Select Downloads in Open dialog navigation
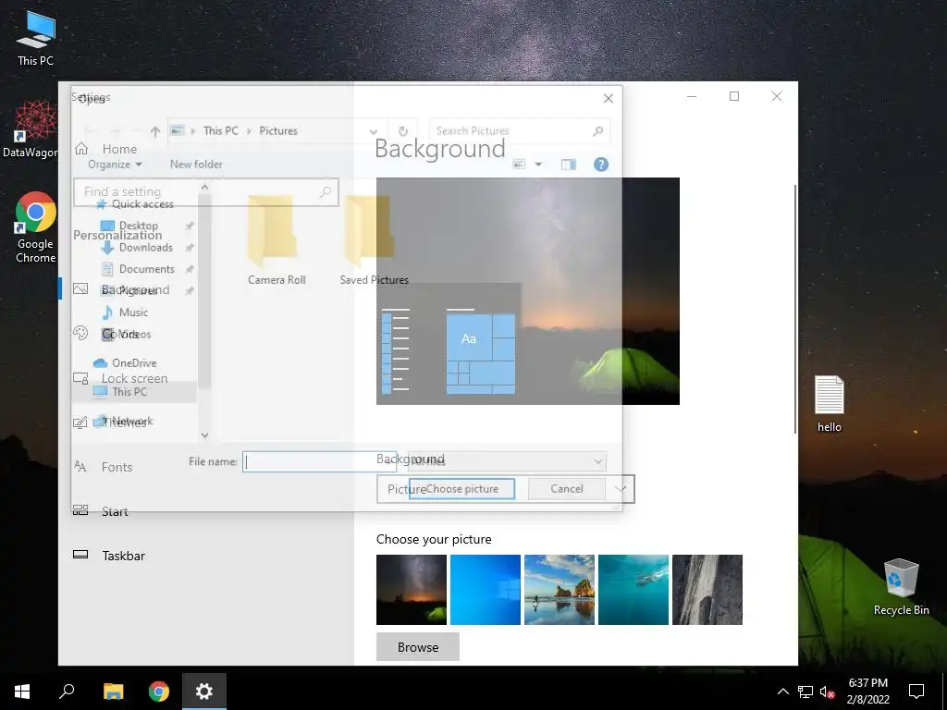 pyautogui.click(x=145, y=247)
